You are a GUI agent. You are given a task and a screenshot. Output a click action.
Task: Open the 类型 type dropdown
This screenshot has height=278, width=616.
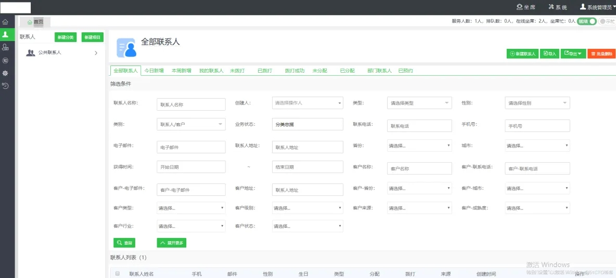(x=419, y=103)
